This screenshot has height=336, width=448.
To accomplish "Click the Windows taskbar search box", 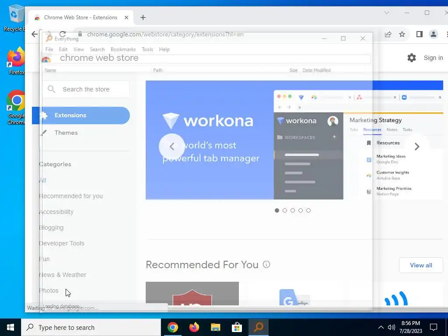I will (x=91, y=327).
